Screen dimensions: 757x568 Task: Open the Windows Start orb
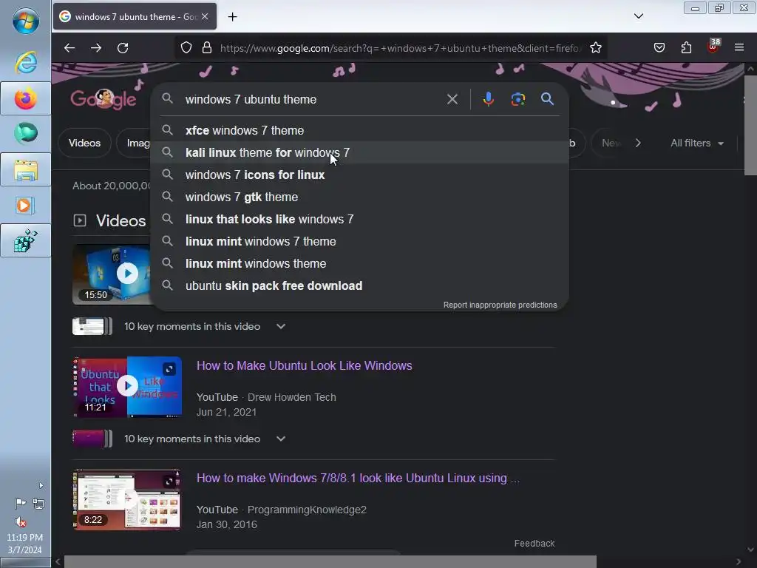26,21
